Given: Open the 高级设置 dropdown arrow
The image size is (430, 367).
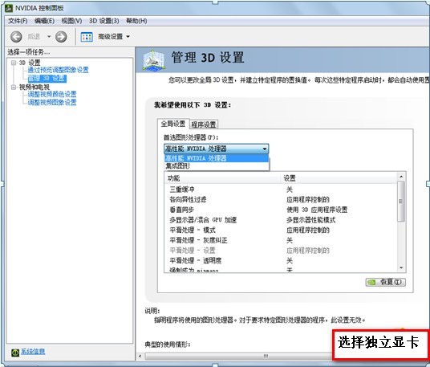Looking at the screenshot, I should click(x=128, y=36).
